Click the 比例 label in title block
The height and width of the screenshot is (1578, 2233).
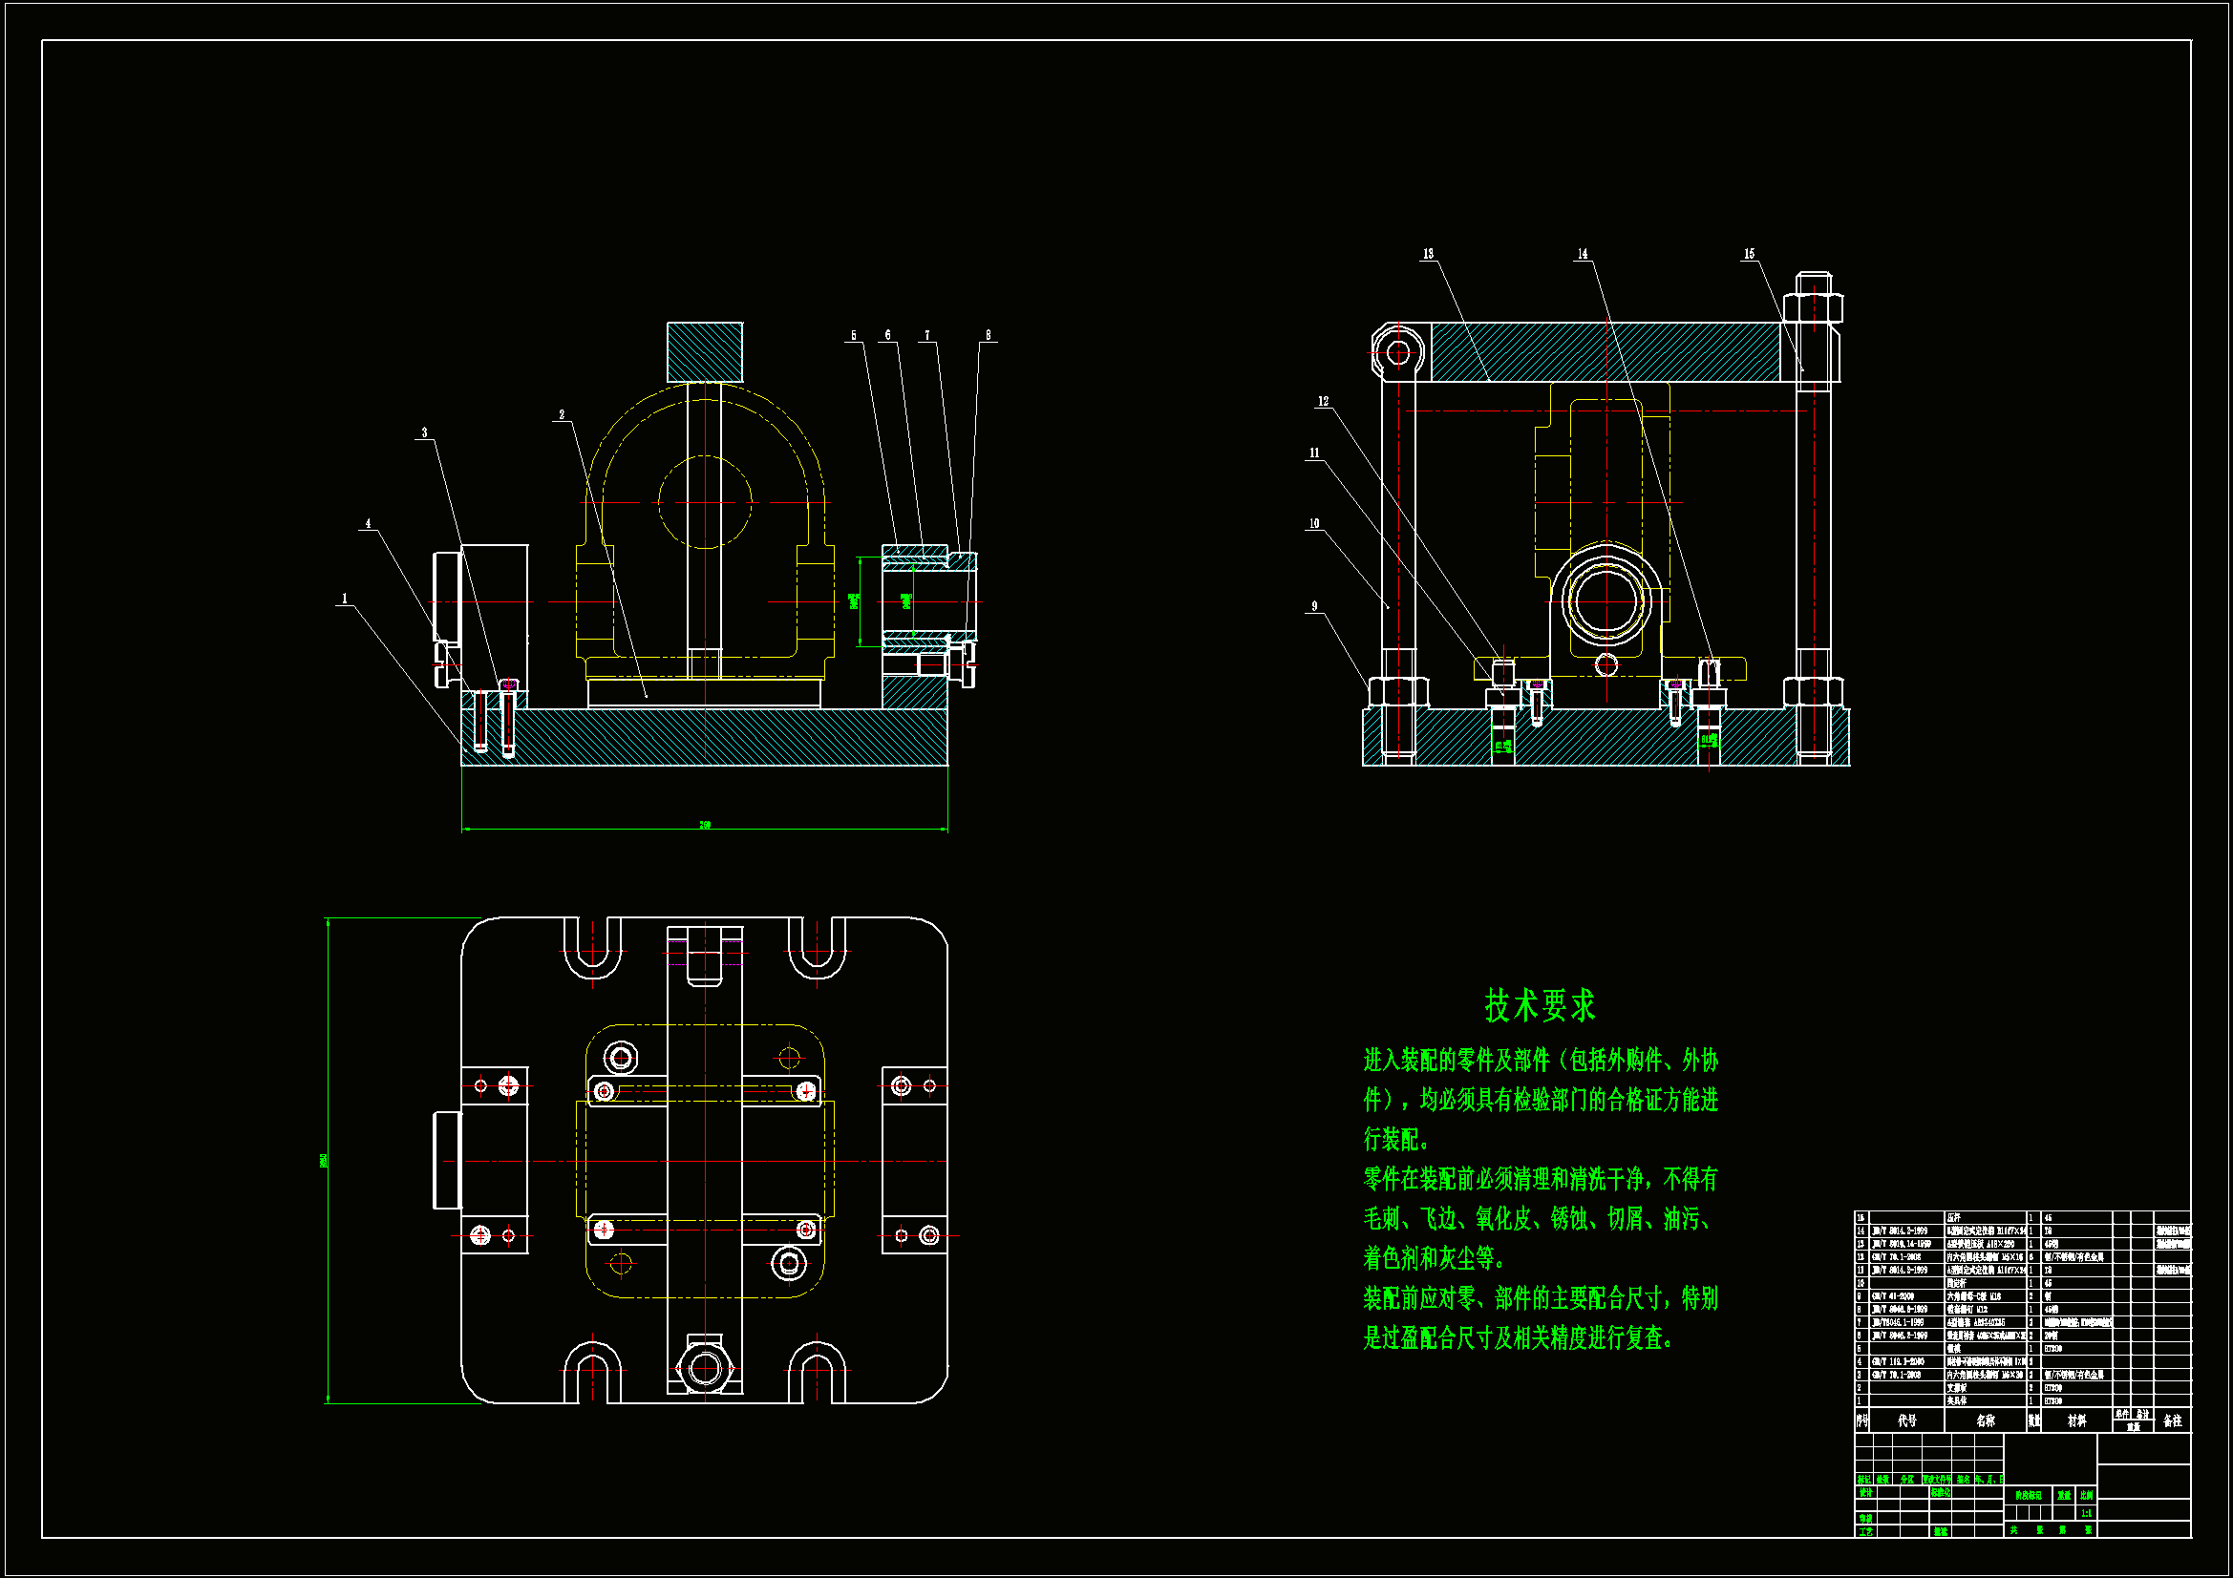pyautogui.click(x=2087, y=1496)
